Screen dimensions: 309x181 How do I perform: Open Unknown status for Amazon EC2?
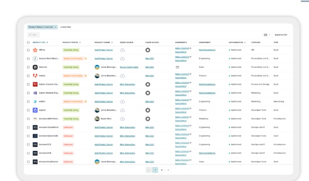(x=68, y=145)
